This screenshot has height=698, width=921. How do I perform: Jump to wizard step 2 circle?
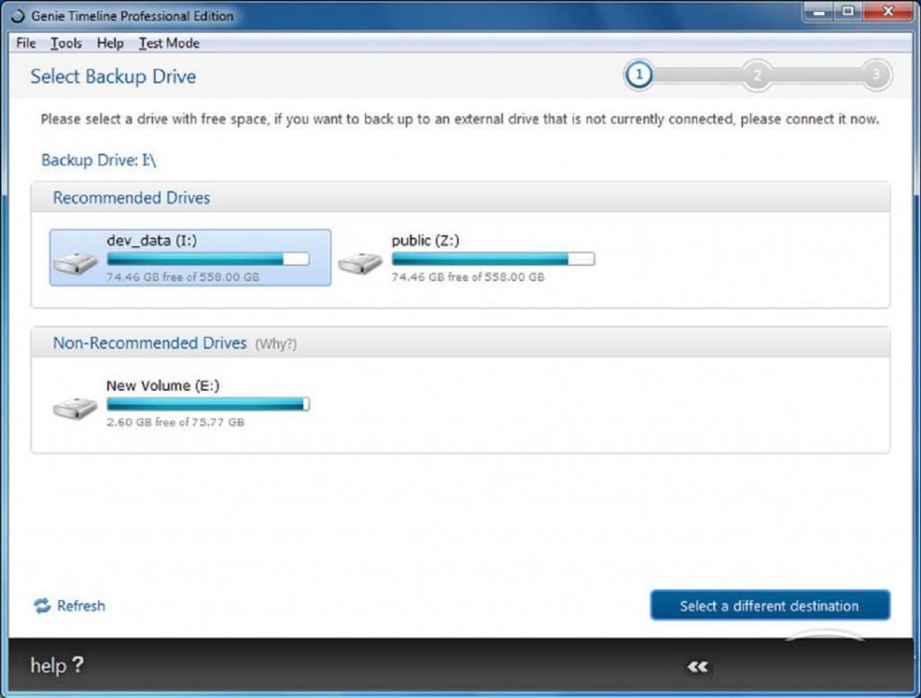pos(757,76)
